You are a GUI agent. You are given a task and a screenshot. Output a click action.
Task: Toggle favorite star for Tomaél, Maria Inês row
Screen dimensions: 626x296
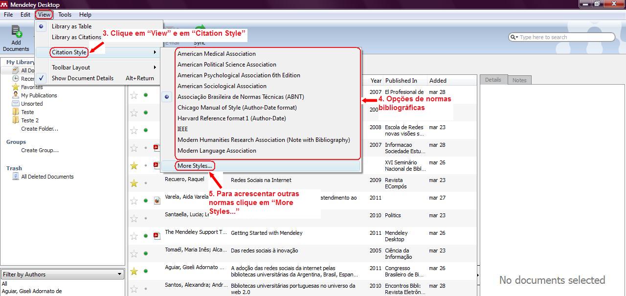(x=134, y=253)
